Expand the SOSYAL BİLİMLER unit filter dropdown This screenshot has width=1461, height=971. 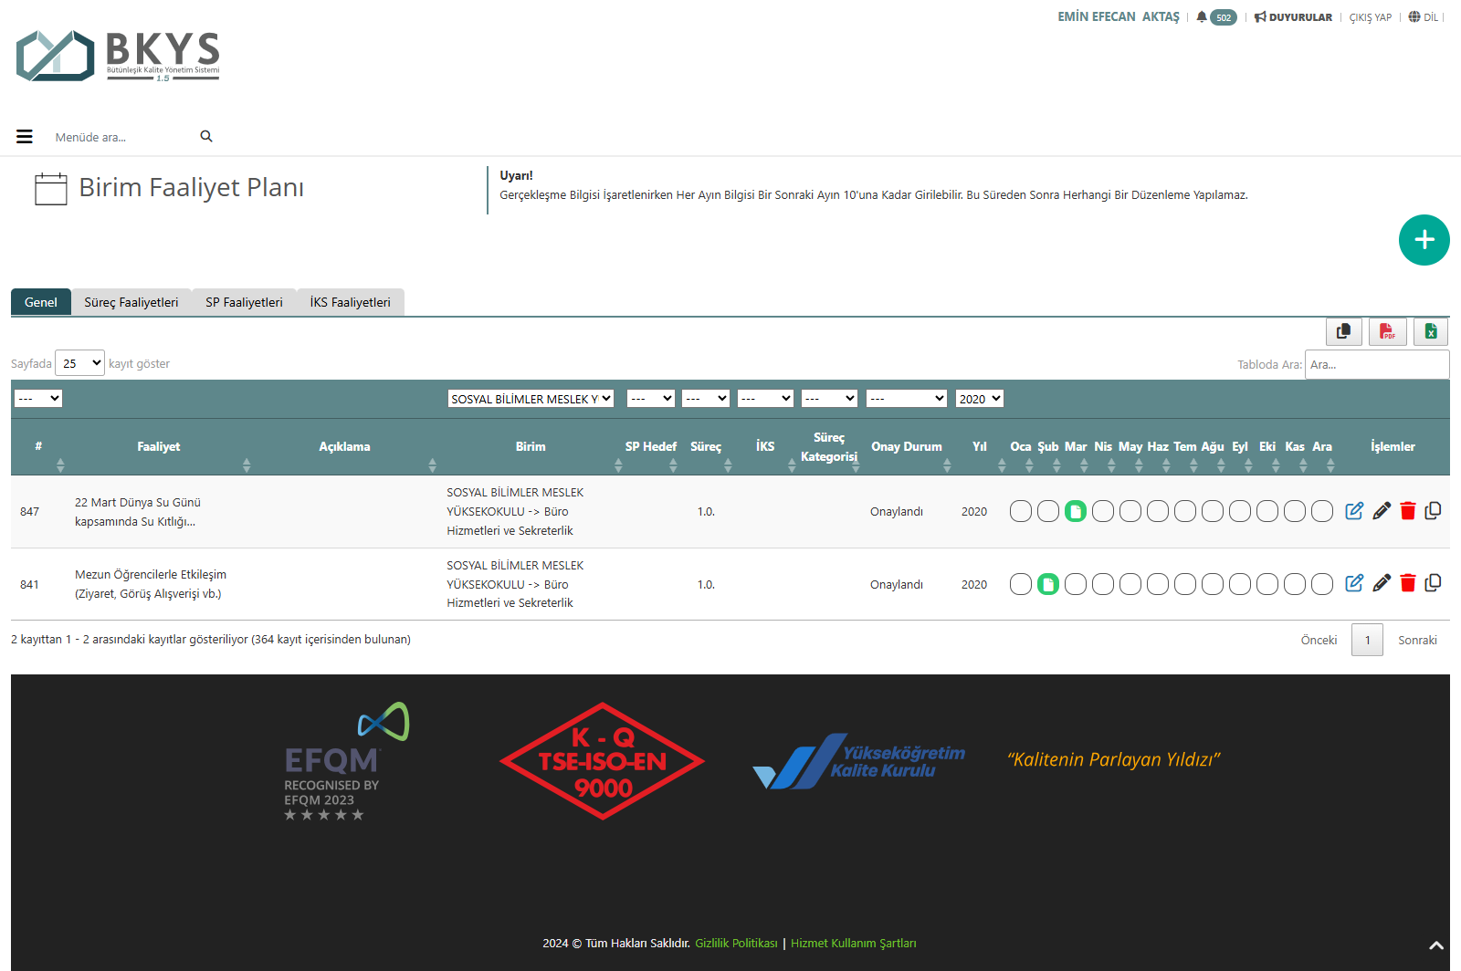point(531,399)
